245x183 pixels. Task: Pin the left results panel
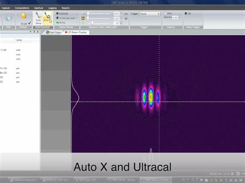click(x=34, y=31)
